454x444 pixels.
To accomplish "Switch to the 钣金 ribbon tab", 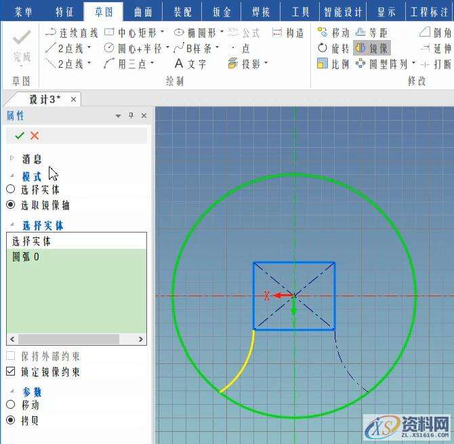I will (x=222, y=12).
